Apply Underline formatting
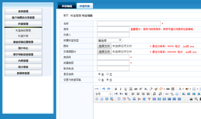The image size is (201, 119). coord(126,89)
